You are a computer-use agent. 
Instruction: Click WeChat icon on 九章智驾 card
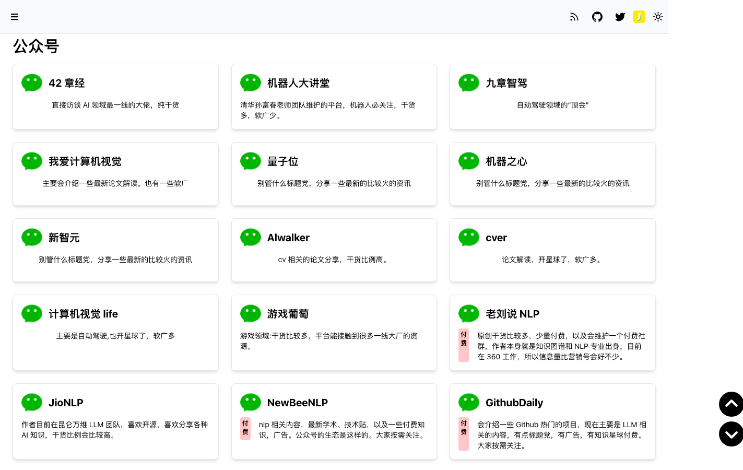point(469,83)
